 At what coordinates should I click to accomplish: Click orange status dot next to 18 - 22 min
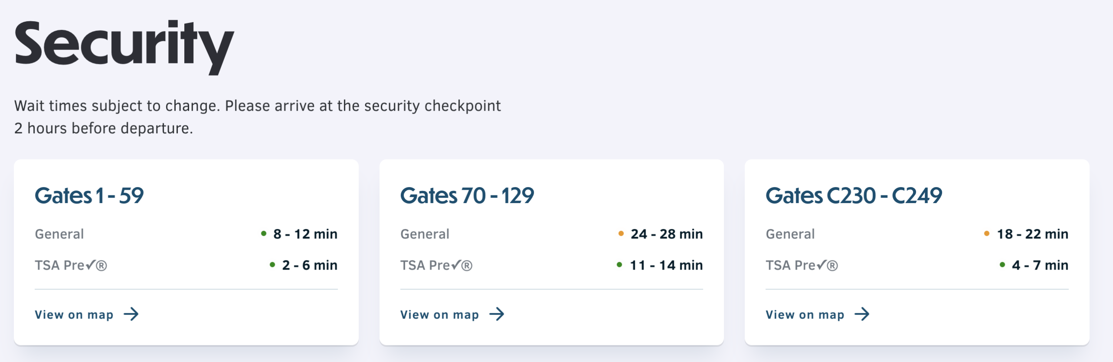(x=986, y=234)
